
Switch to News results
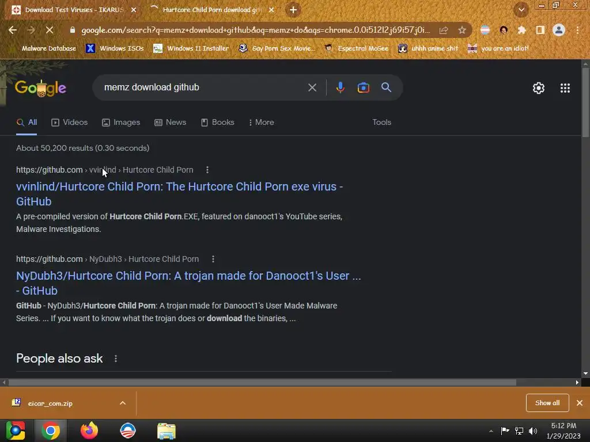point(171,122)
